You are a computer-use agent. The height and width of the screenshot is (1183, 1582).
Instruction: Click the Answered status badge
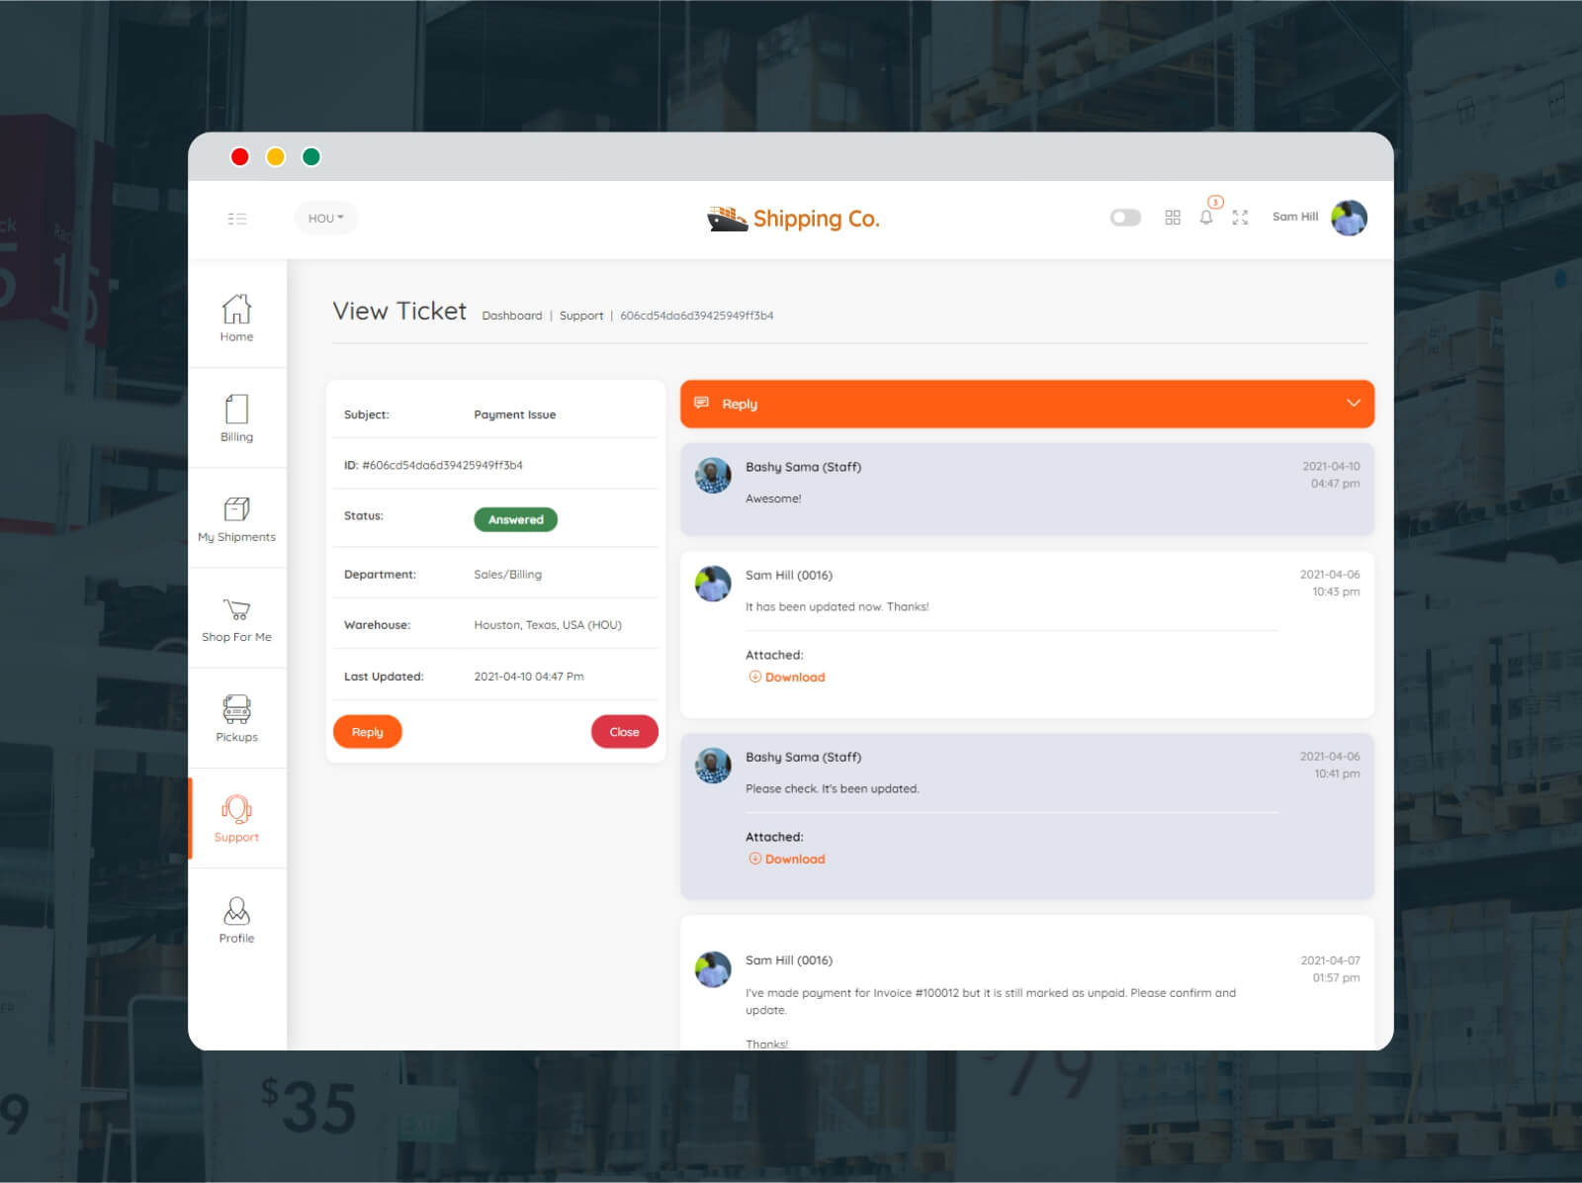(516, 519)
